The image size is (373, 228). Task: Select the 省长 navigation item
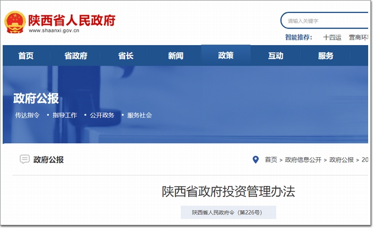coord(126,56)
